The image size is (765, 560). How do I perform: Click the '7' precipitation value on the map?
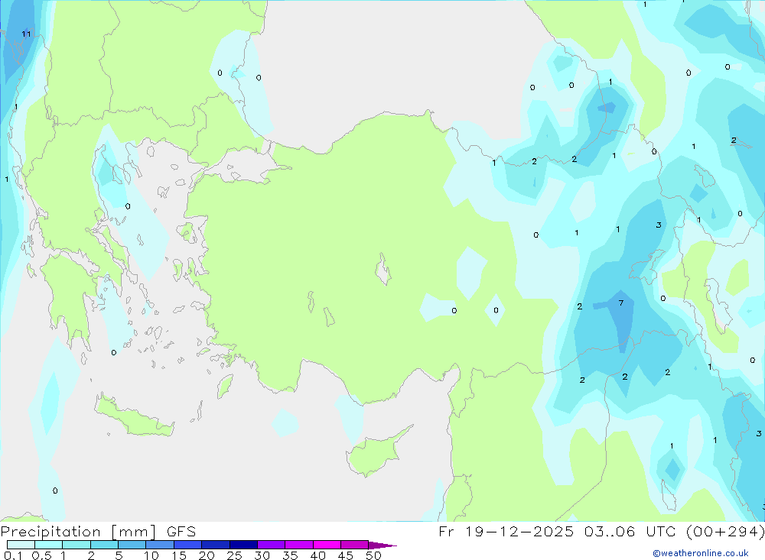click(620, 303)
